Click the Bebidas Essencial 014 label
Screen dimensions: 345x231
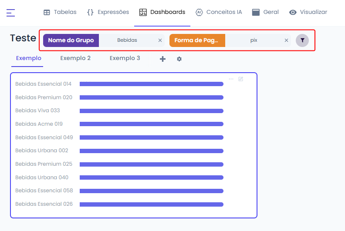pos(44,84)
